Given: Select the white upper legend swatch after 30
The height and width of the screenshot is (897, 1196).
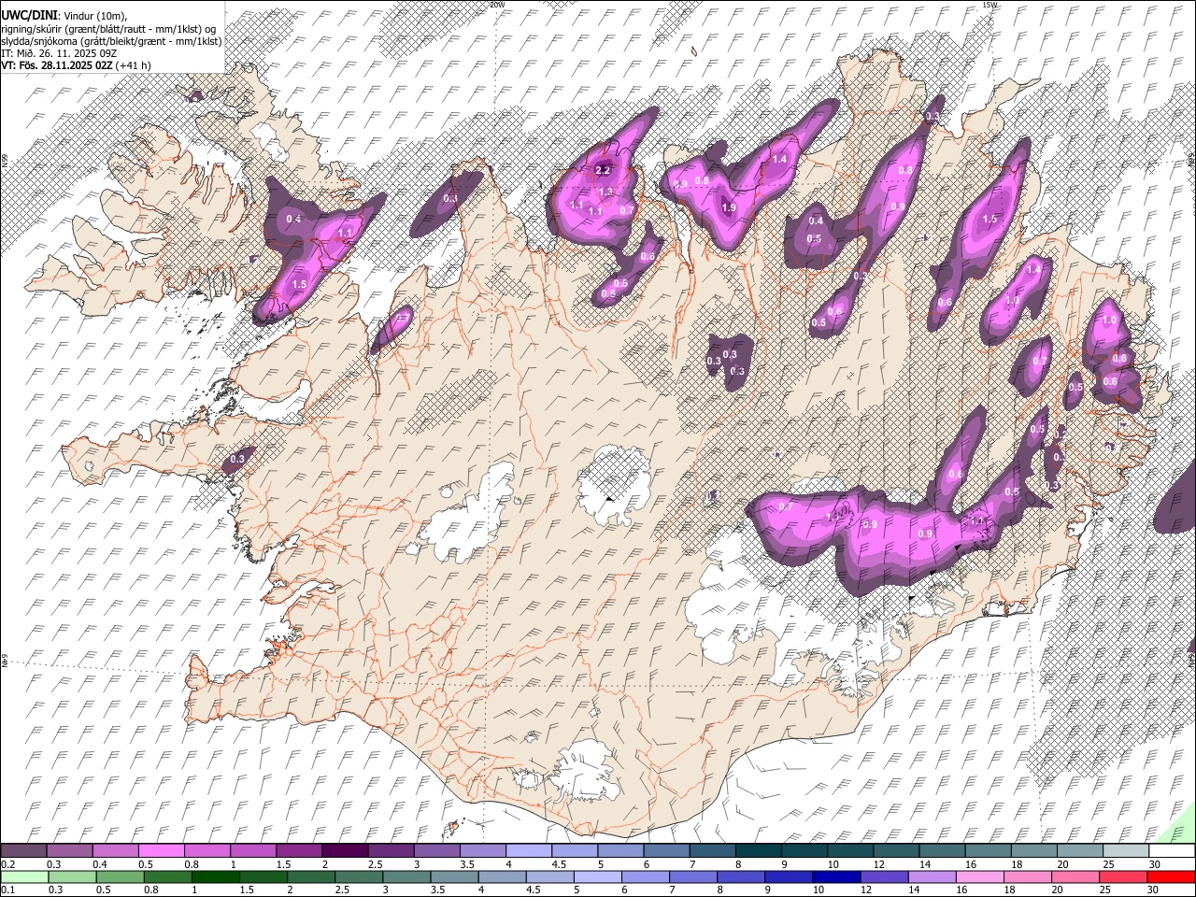Looking at the screenshot, I should [x=1171, y=851].
